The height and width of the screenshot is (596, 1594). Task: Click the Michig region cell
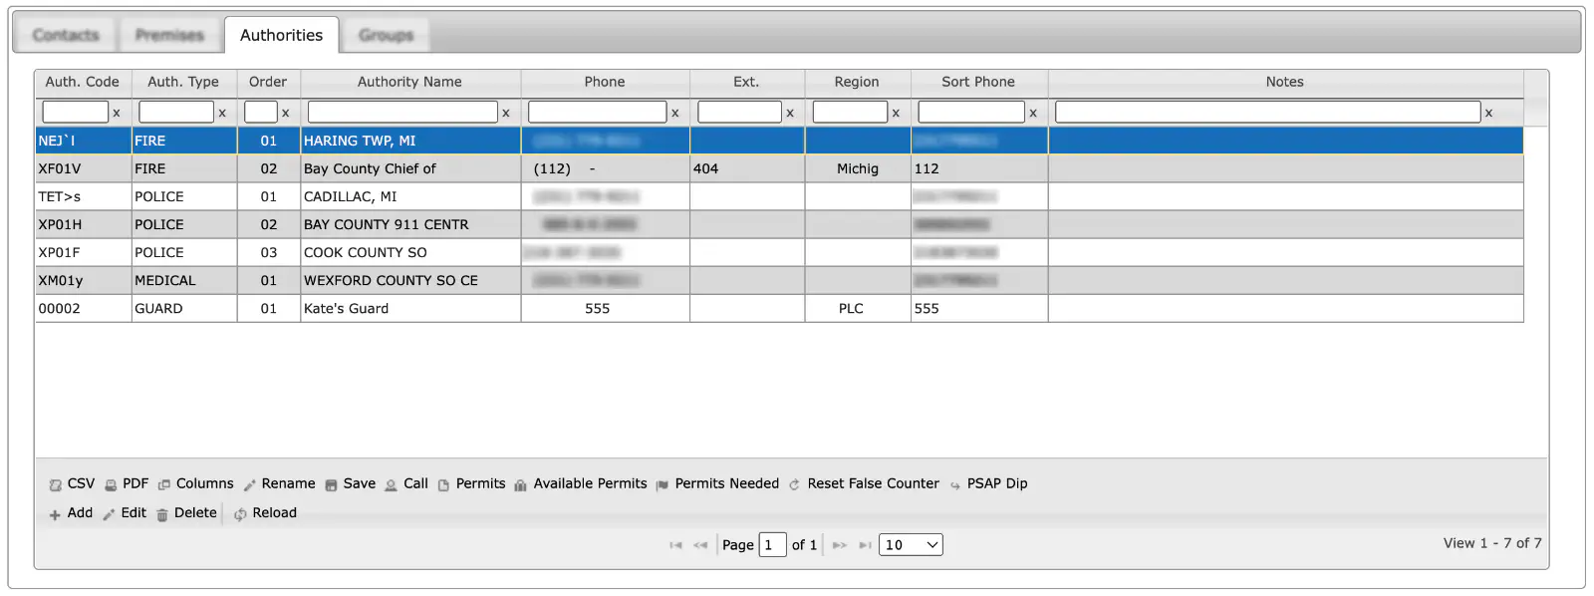[x=857, y=168]
